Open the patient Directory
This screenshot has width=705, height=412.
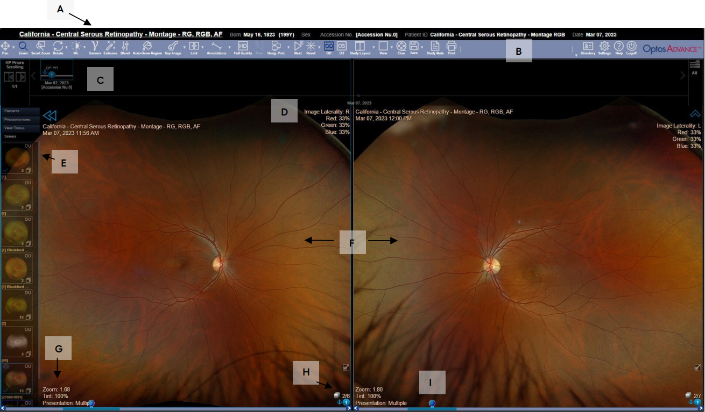(588, 47)
